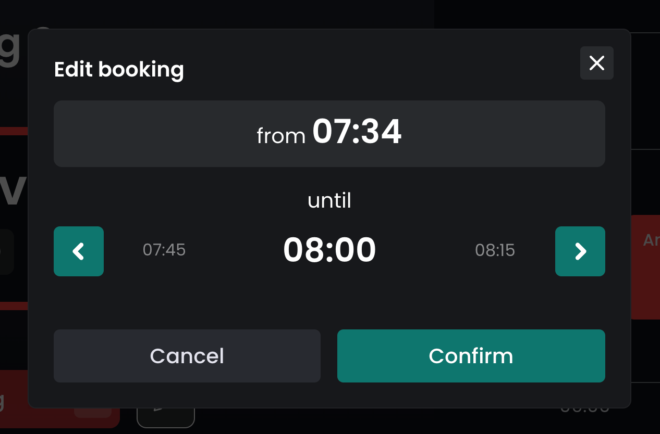Select 08:15 as the end time
Screen dimensions: 660x434
pyautogui.click(x=495, y=250)
